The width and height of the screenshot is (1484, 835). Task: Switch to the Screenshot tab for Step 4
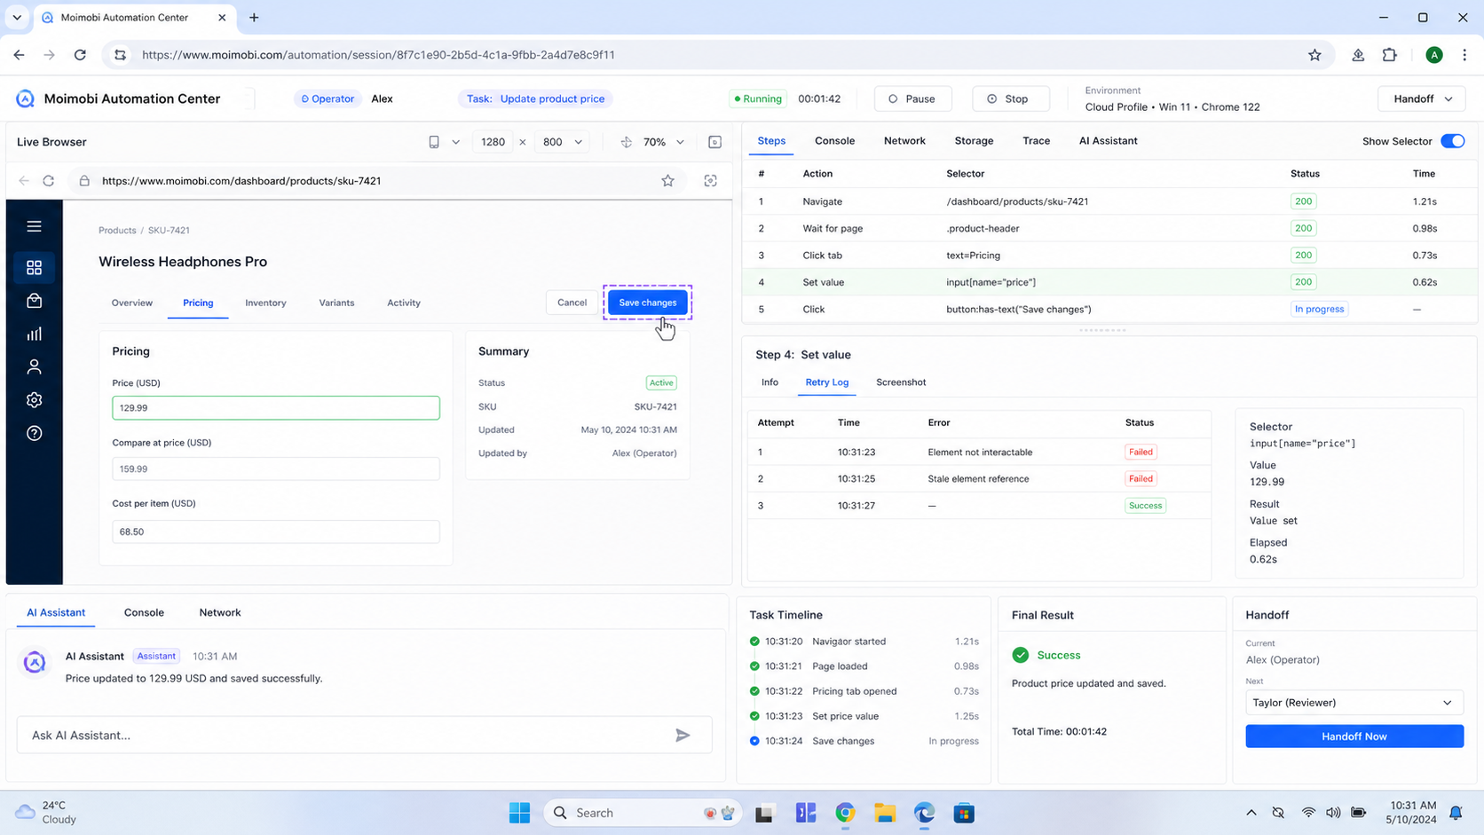click(x=901, y=382)
